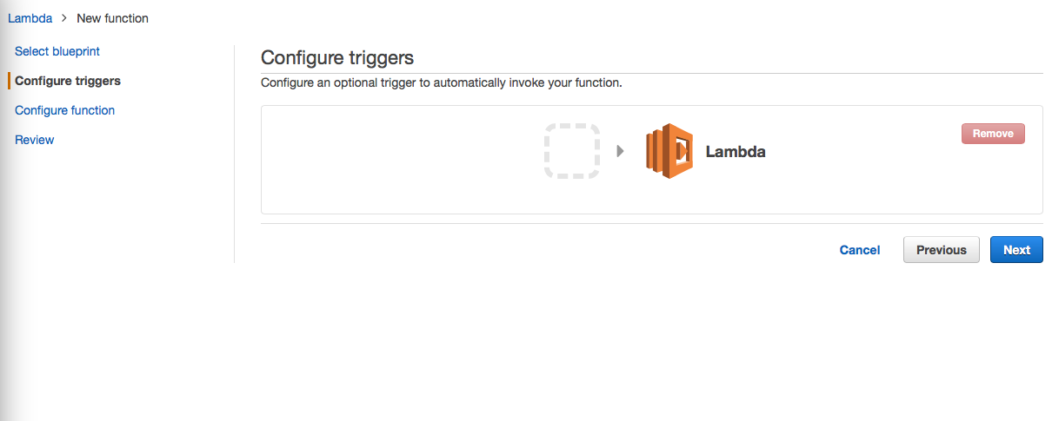
Task: Click the dashed empty trigger placeholder box
Action: (572, 151)
